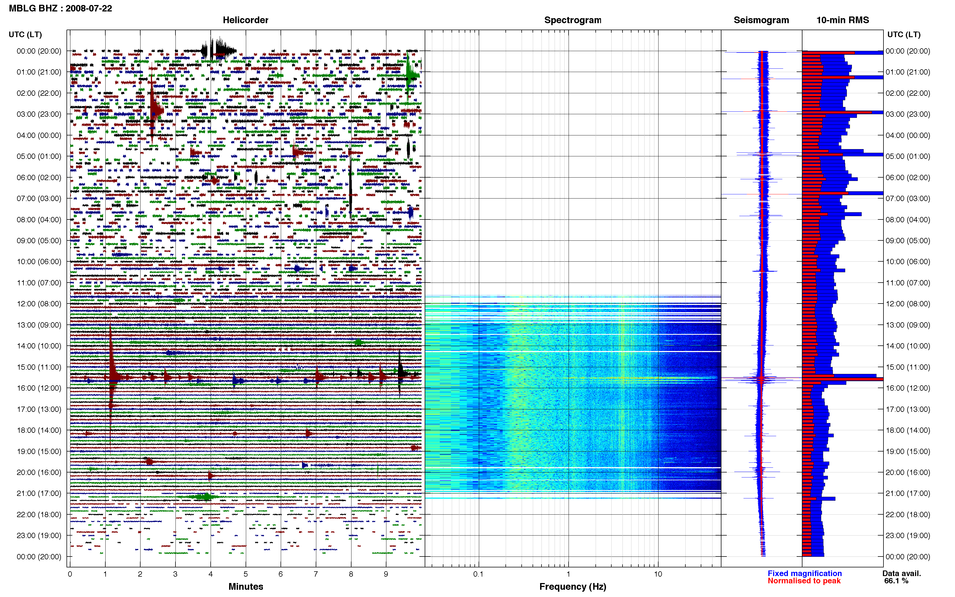The height and width of the screenshot is (597, 955).
Task: Click right time label '07:00 (03:00)'
Action: [x=908, y=199]
